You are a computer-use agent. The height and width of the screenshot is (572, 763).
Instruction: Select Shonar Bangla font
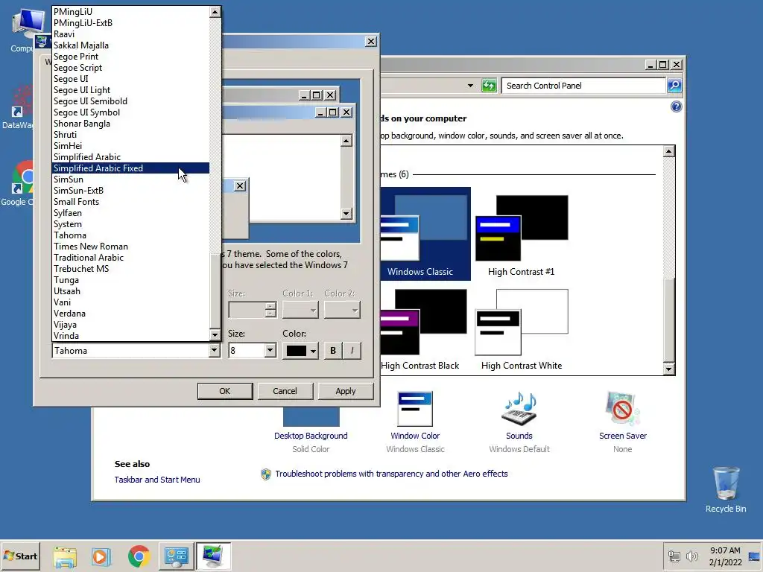(x=130, y=124)
